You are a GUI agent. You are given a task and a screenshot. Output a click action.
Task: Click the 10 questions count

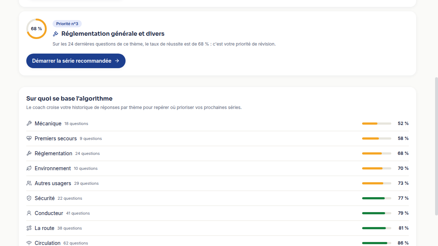pyautogui.click(x=86, y=169)
